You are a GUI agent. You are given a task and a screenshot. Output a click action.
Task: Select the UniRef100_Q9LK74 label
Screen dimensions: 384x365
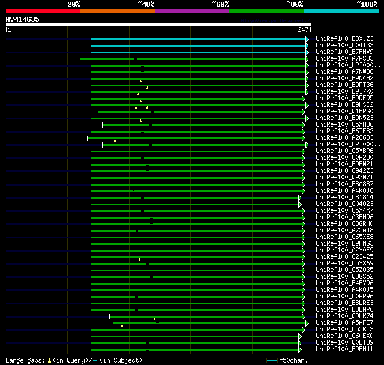(344, 316)
